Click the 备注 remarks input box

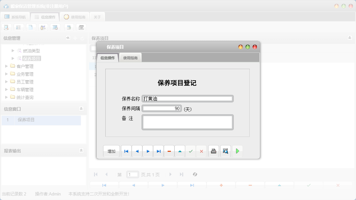click(x=187, y=122)
